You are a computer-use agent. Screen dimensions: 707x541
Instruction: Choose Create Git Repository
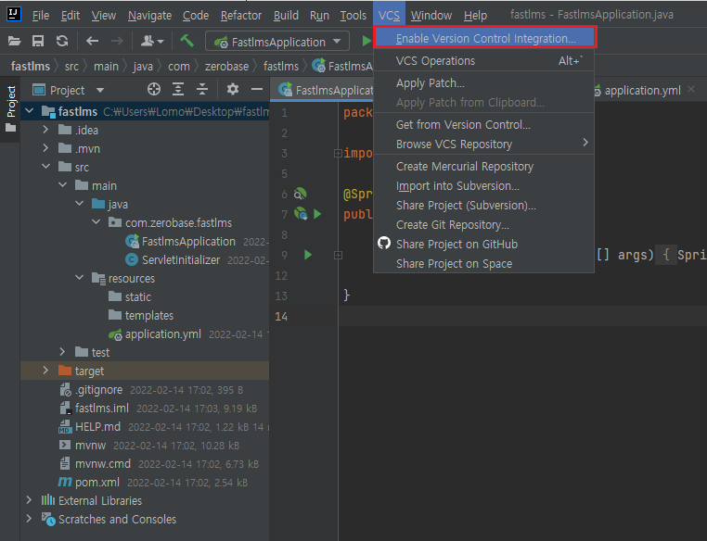483,224
